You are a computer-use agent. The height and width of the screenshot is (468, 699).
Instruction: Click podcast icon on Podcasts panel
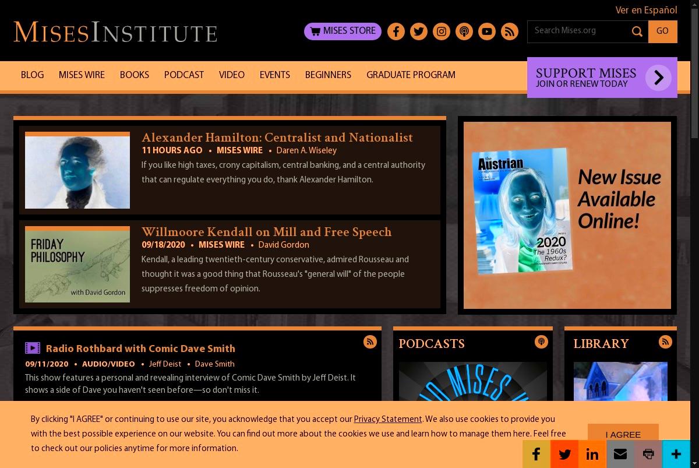(x=541, y=342)
